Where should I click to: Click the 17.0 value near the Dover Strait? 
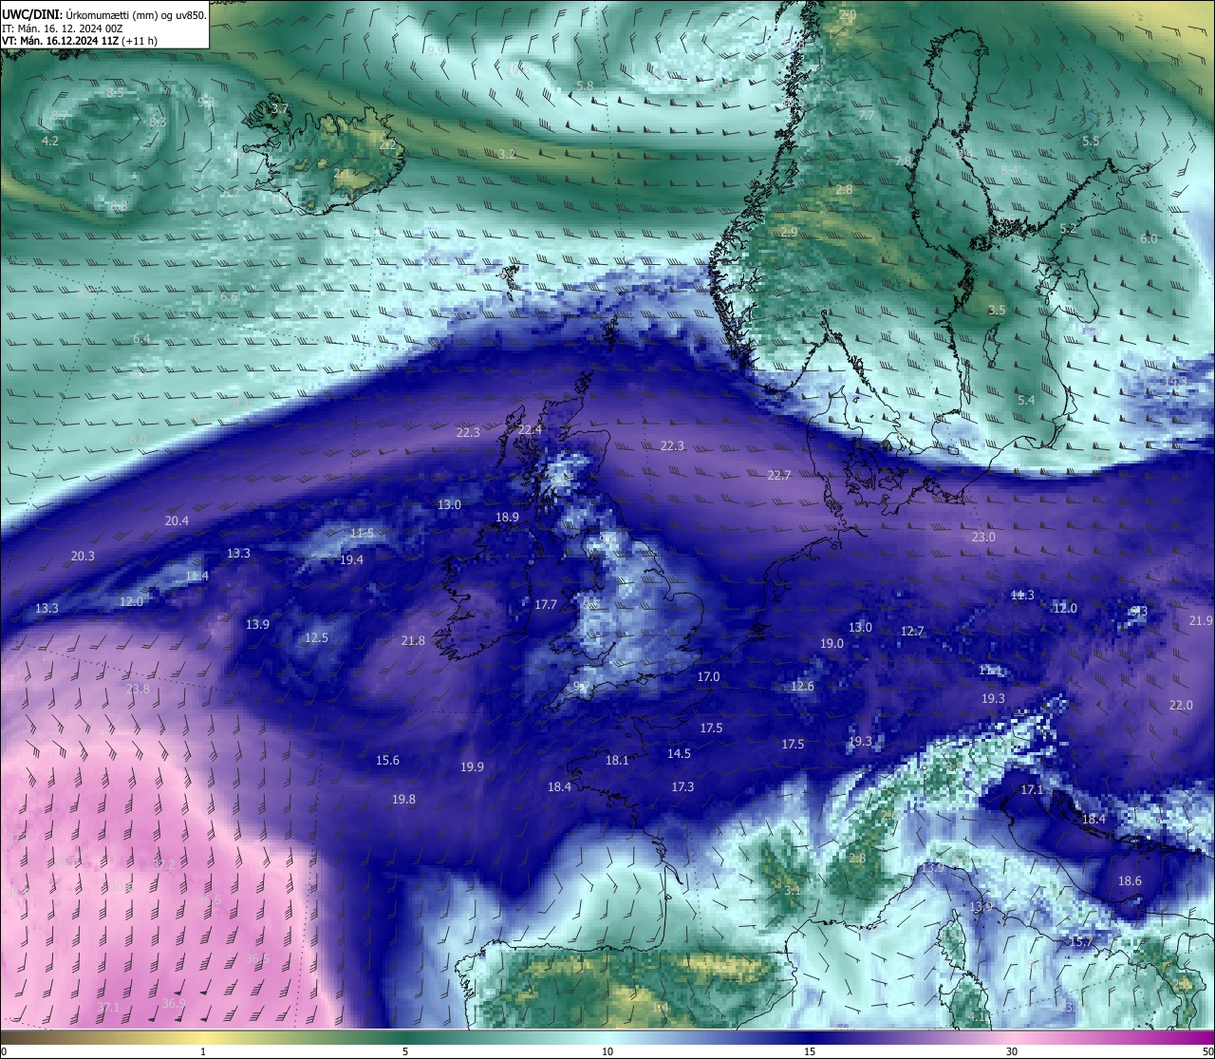click(708, 676)
